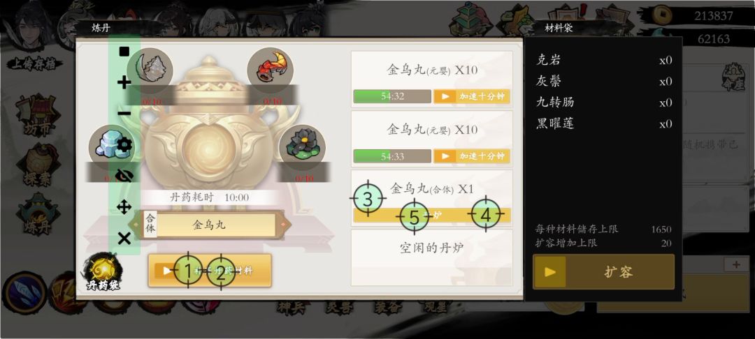Image resolution: width=755 pixels, height=339 pixels.
Task: Click the gear settings icon on overlay toolbar
Action: [124, 144]
